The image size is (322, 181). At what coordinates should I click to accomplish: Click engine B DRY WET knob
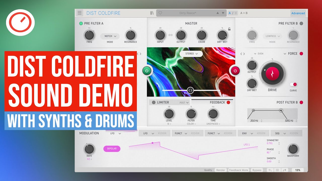point(252,83)
